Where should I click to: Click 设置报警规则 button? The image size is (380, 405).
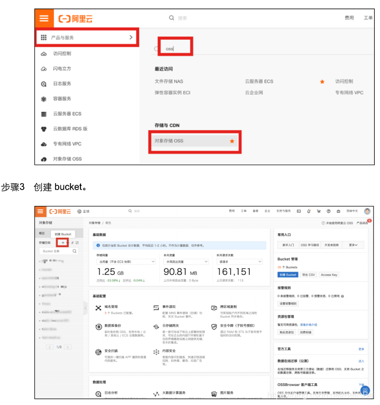pyautogui.click(x=288, y=303)
